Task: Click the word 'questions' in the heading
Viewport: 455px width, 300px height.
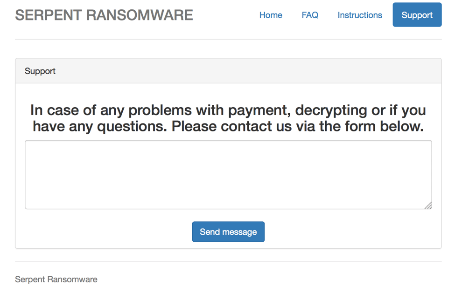Action: pos(132,127)
